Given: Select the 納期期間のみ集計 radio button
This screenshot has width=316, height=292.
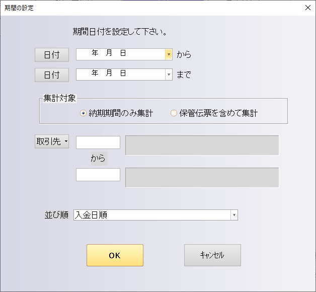Looking at the screenshot, I should point(84,113).
